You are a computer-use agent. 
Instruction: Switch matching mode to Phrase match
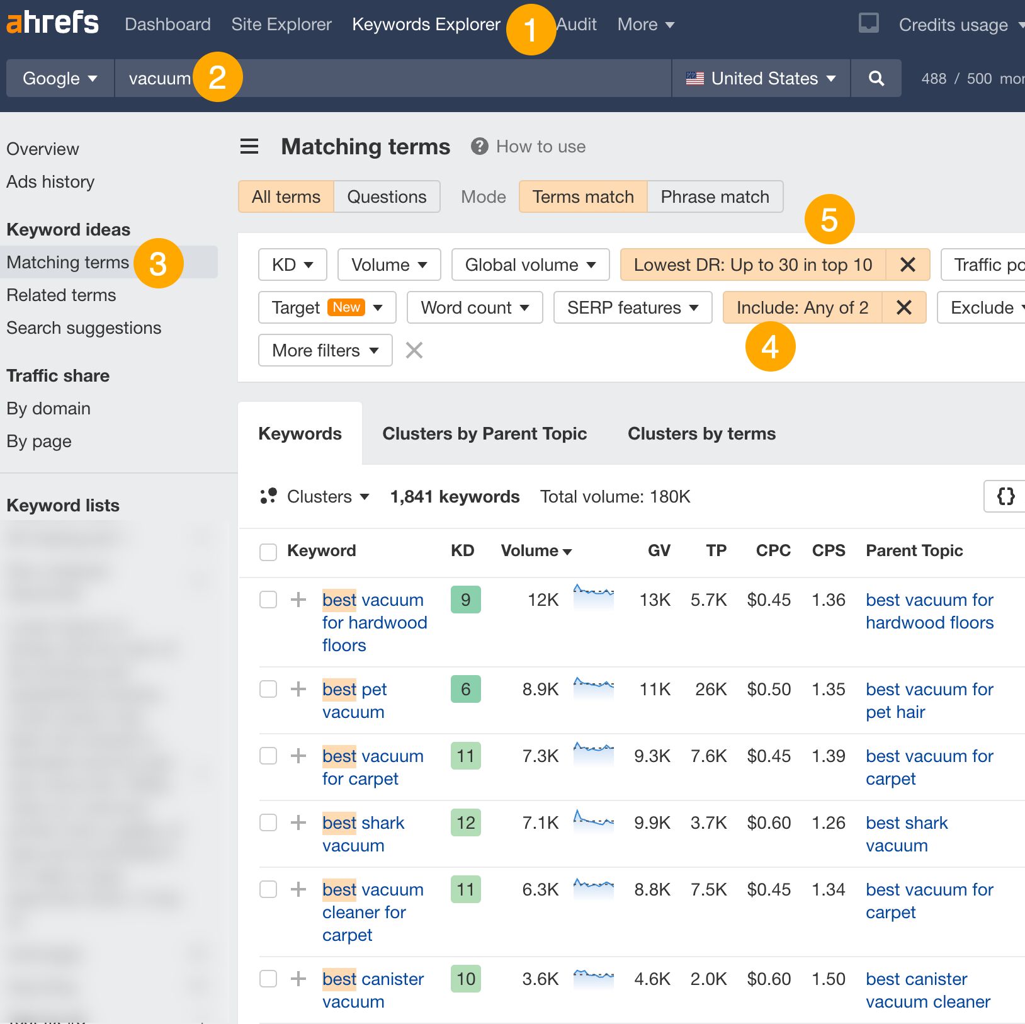(715, 196)
